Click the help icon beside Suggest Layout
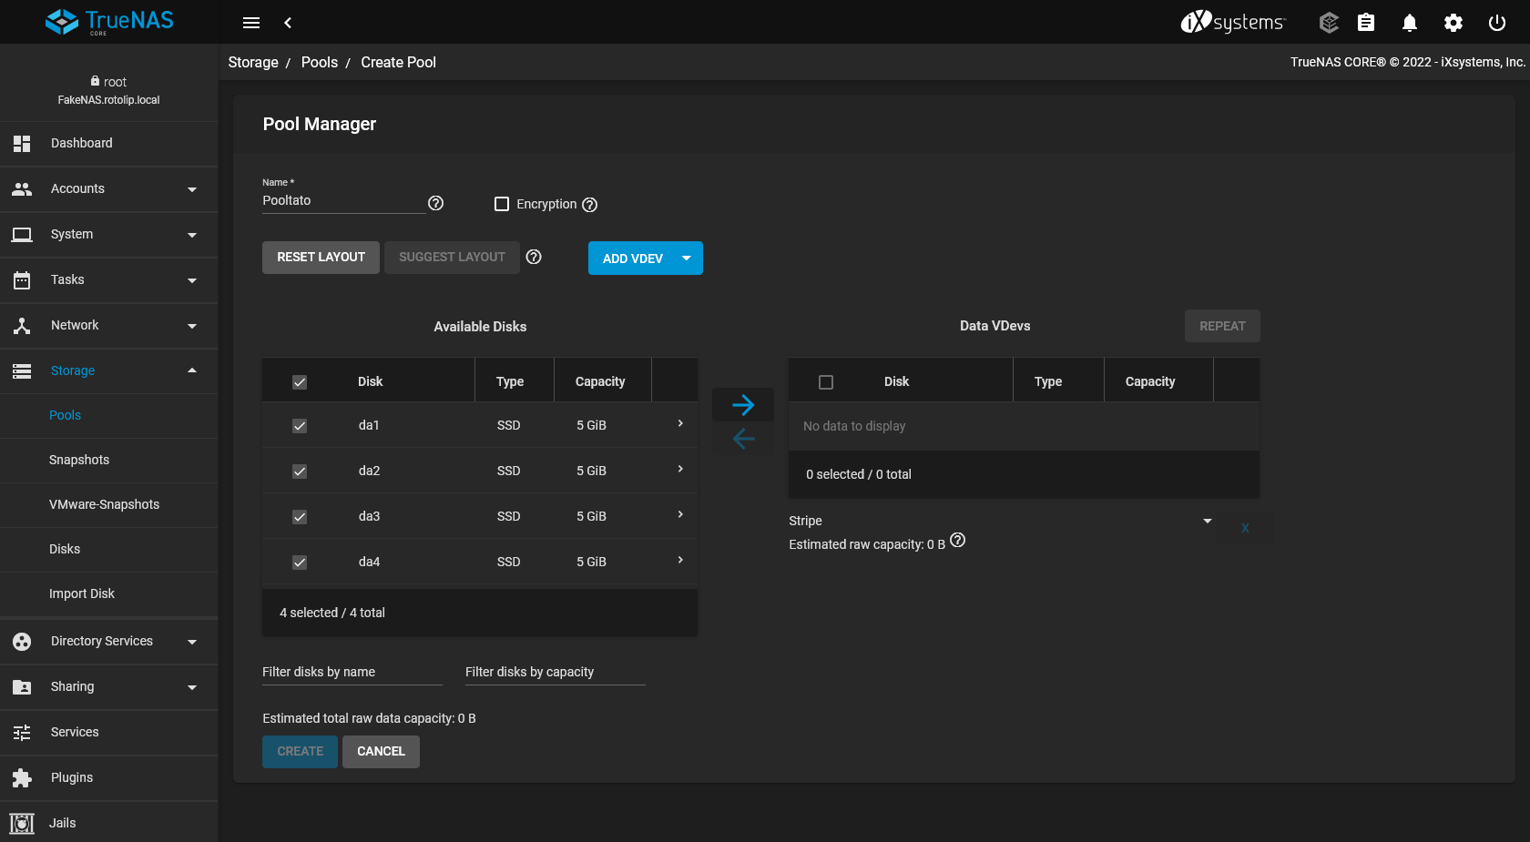 [534, 258]
